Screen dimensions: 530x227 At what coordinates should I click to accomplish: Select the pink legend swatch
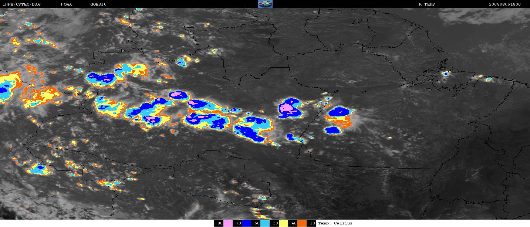[228, 223]
